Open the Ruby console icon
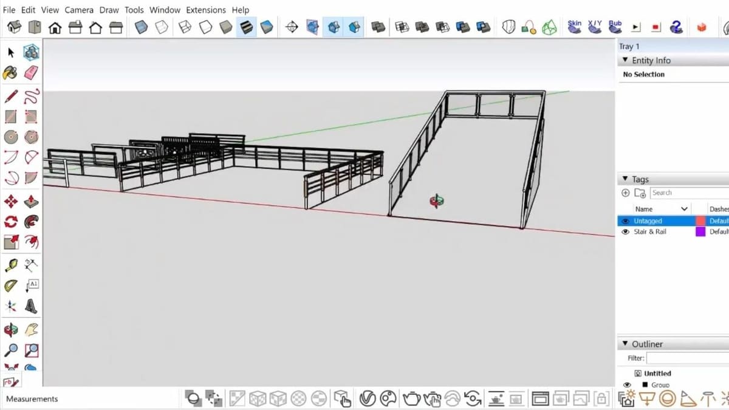The height and width of the screenshot is (410, 729). pyautogui.click(x=10, y=382)
